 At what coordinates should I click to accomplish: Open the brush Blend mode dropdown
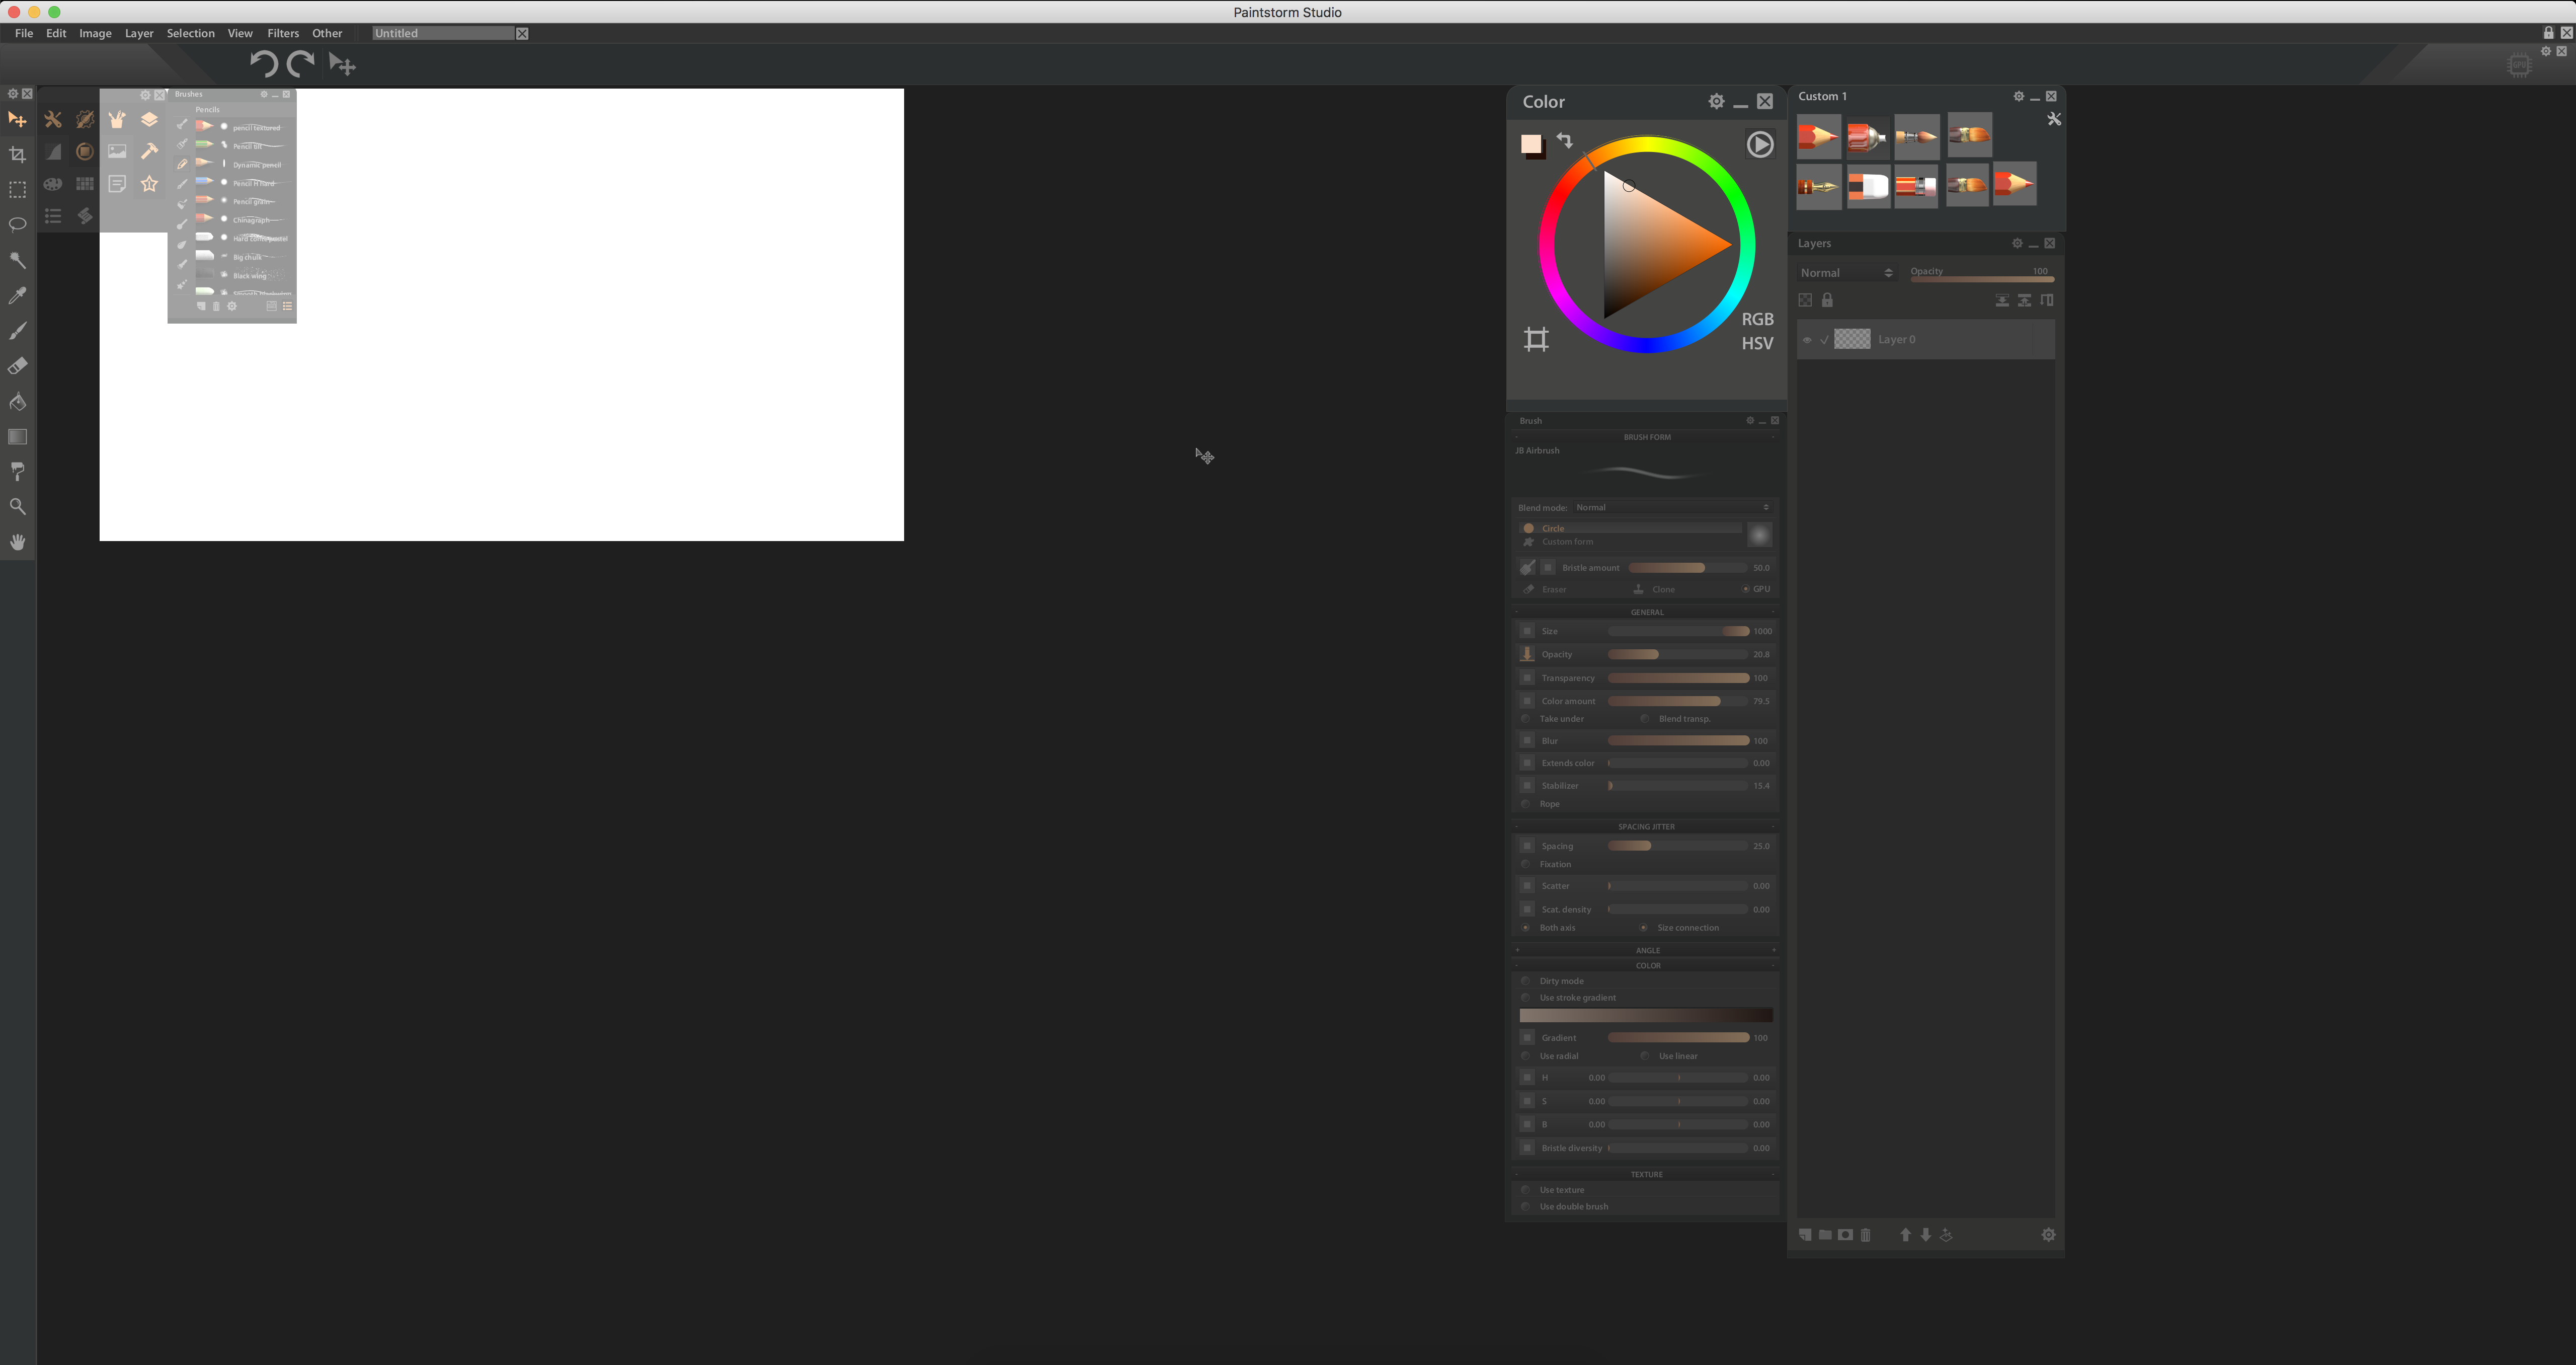tap(1670, 507)
